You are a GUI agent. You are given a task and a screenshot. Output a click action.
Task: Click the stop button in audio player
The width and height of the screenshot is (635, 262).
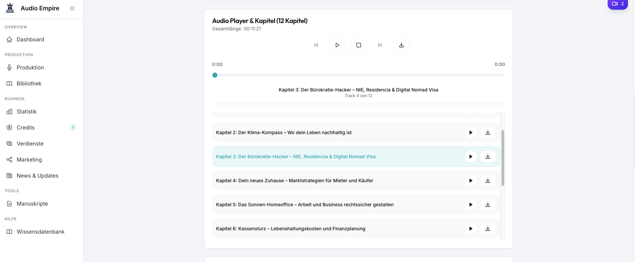359,45
